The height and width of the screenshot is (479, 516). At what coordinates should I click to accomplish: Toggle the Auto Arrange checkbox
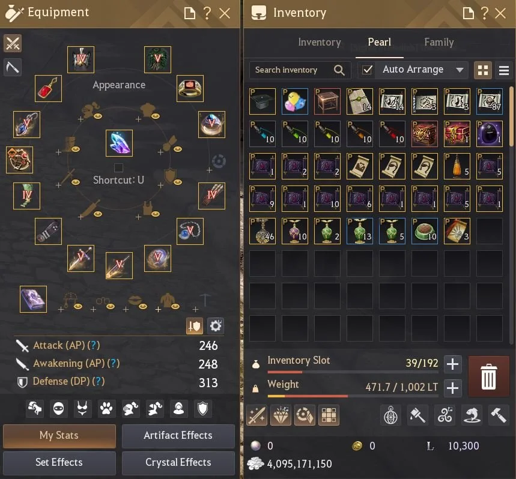367,70
